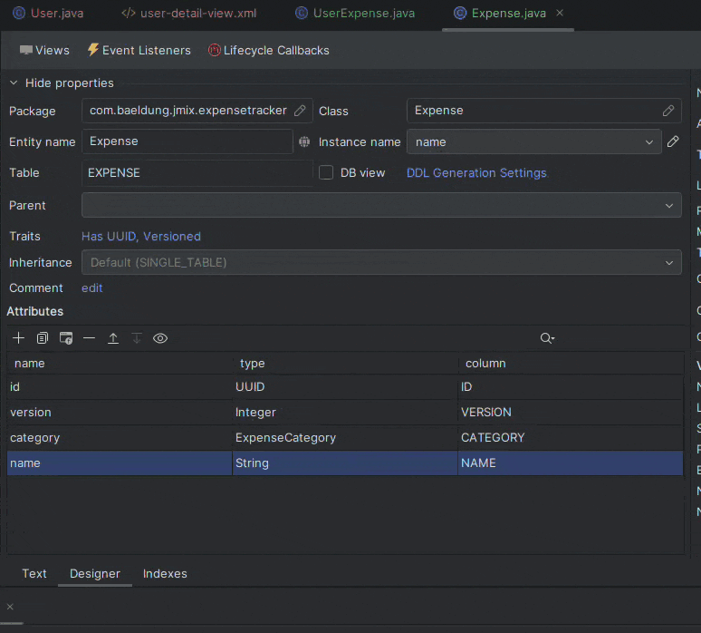Click the remove attribute minus icon

[89, 338]
